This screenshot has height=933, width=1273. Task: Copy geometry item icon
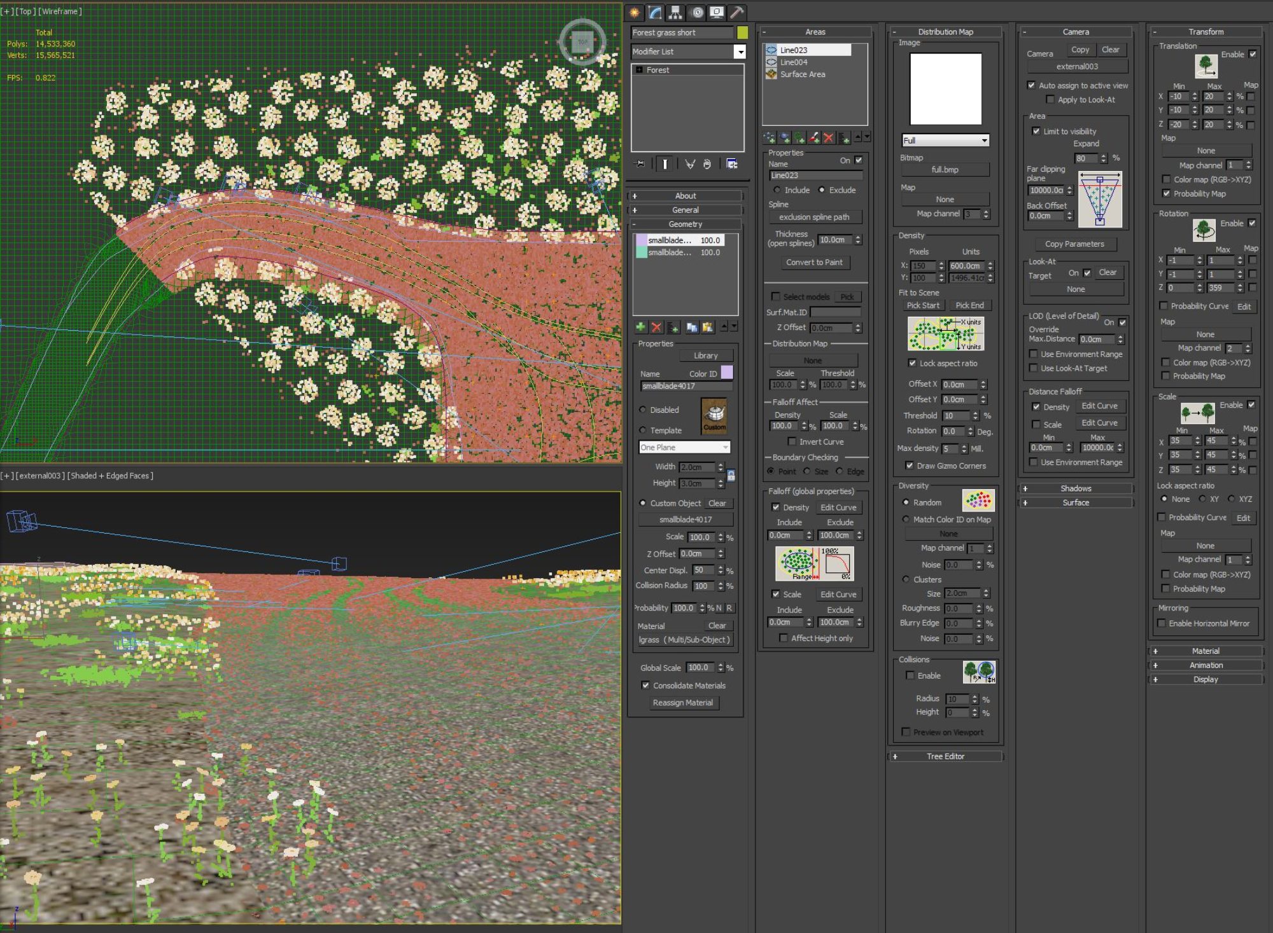691,327
